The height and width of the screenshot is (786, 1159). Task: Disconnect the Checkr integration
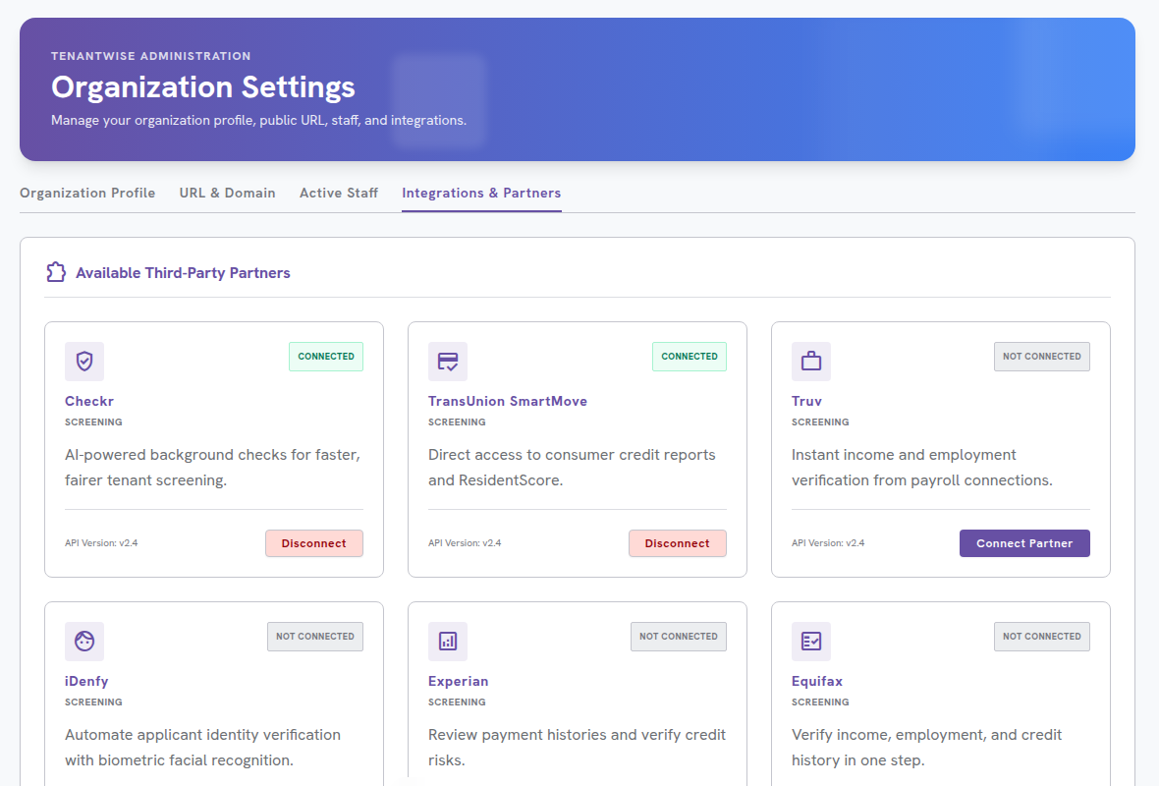(x=314, y=543)
